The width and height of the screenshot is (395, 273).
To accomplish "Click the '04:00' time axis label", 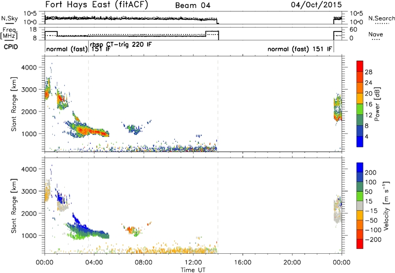I will 94,263.
